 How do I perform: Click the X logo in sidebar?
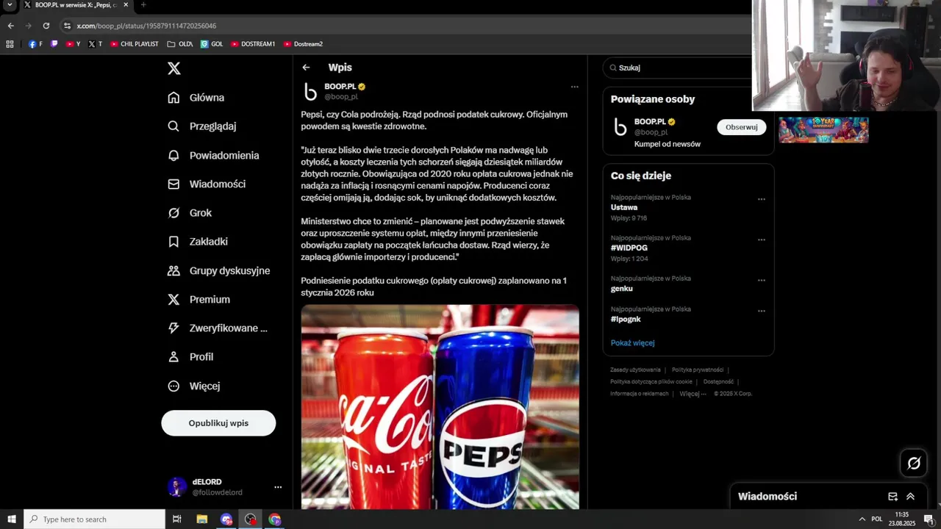(x=173, y=68)
